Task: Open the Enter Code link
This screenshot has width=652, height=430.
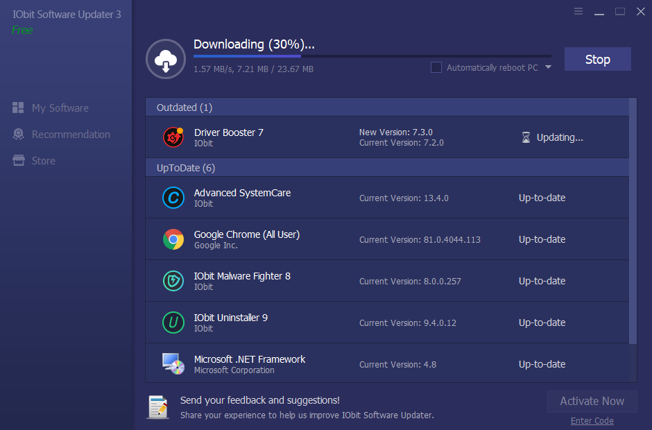Action: click(592, 420)
